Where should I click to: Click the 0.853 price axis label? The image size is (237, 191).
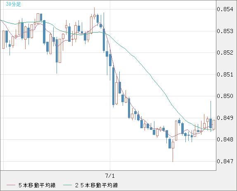click(x=225, y=31)
